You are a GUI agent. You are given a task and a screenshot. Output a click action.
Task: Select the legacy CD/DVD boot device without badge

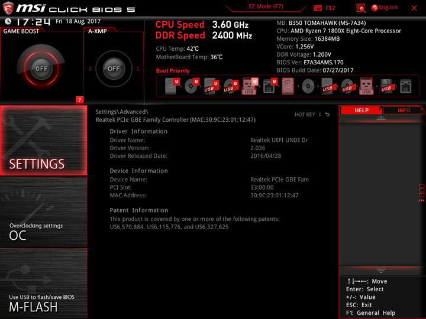tap(308, 86)
